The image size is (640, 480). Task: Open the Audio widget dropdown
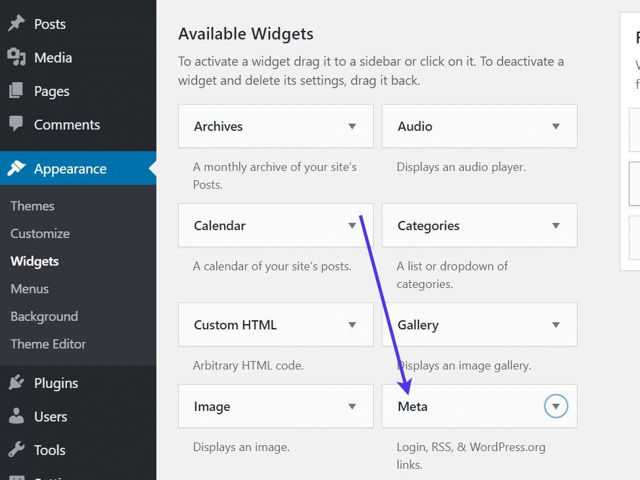557,126
